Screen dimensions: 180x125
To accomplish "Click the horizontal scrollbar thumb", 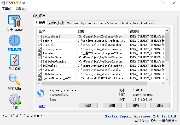I will pos(94,83).
